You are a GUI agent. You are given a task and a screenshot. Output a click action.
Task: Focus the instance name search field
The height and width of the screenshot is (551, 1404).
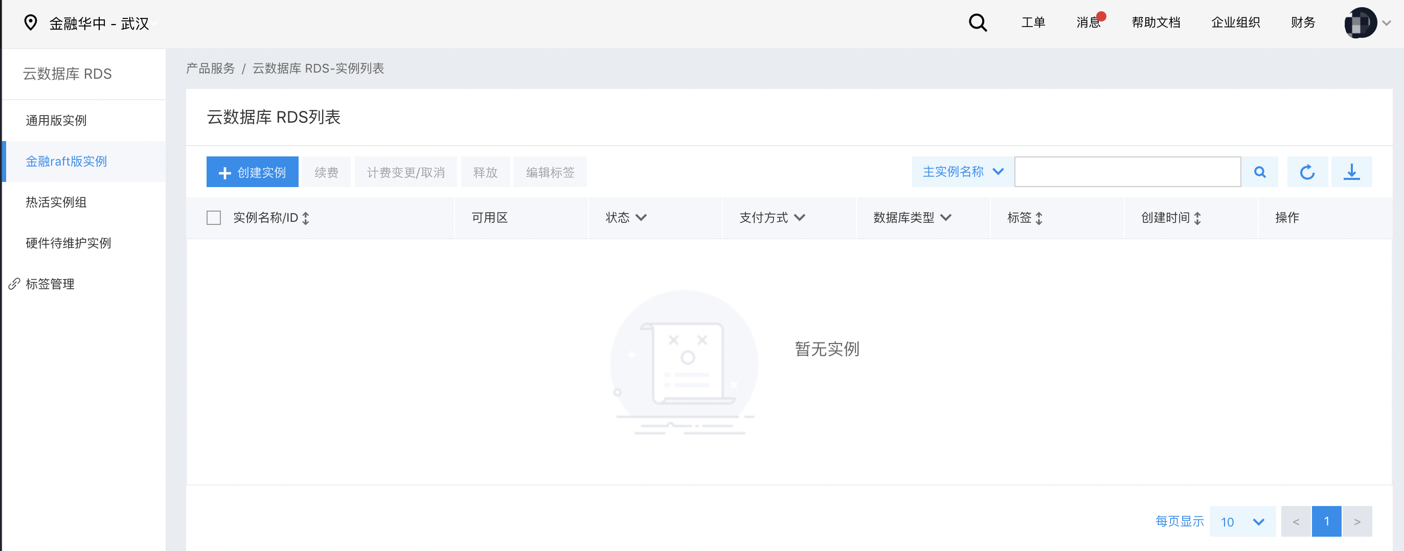[x=1128, y=172]
